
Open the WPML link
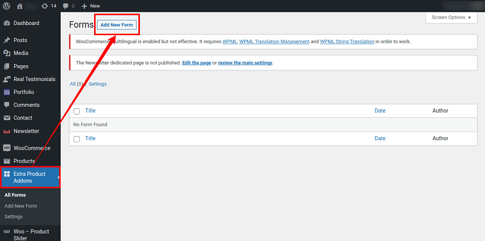pyautogui.click(x=229, y=41)
